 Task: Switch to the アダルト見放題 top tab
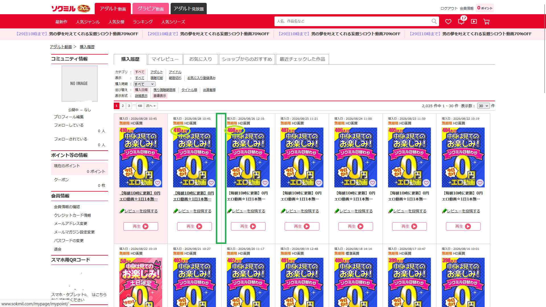point(189,9)
